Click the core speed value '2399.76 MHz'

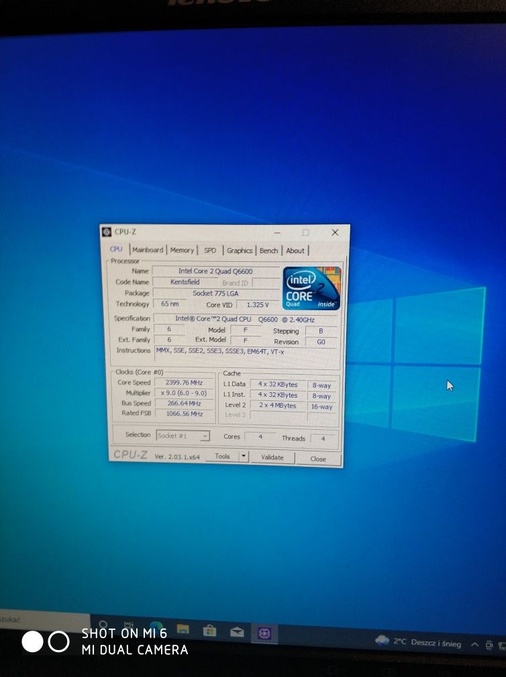coord(184,383)
